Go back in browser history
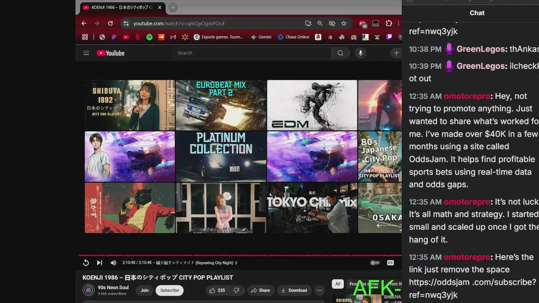Screen dimensions: 539x303 pos(84,24)
